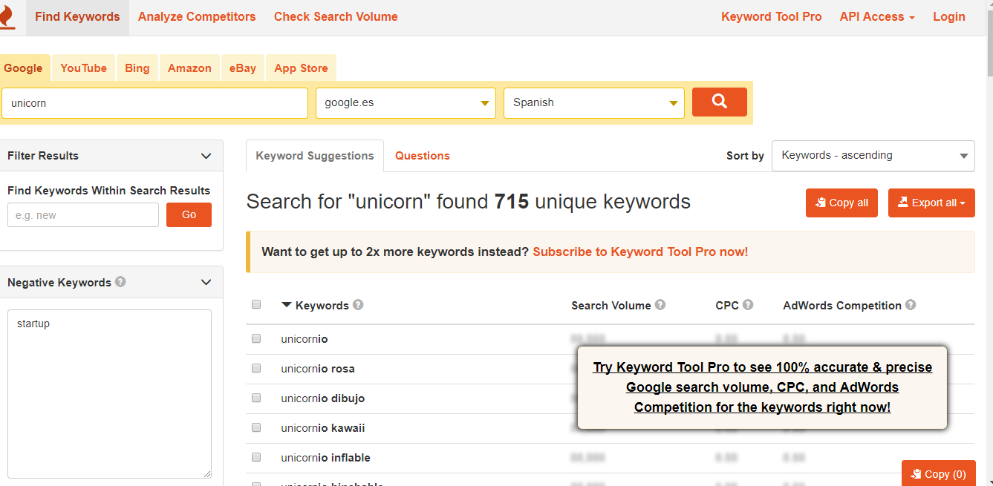This screenshot has width=993, height=486.
Task: Click help icon beside AdWords Competition header
Action: [x=911, y=305]
